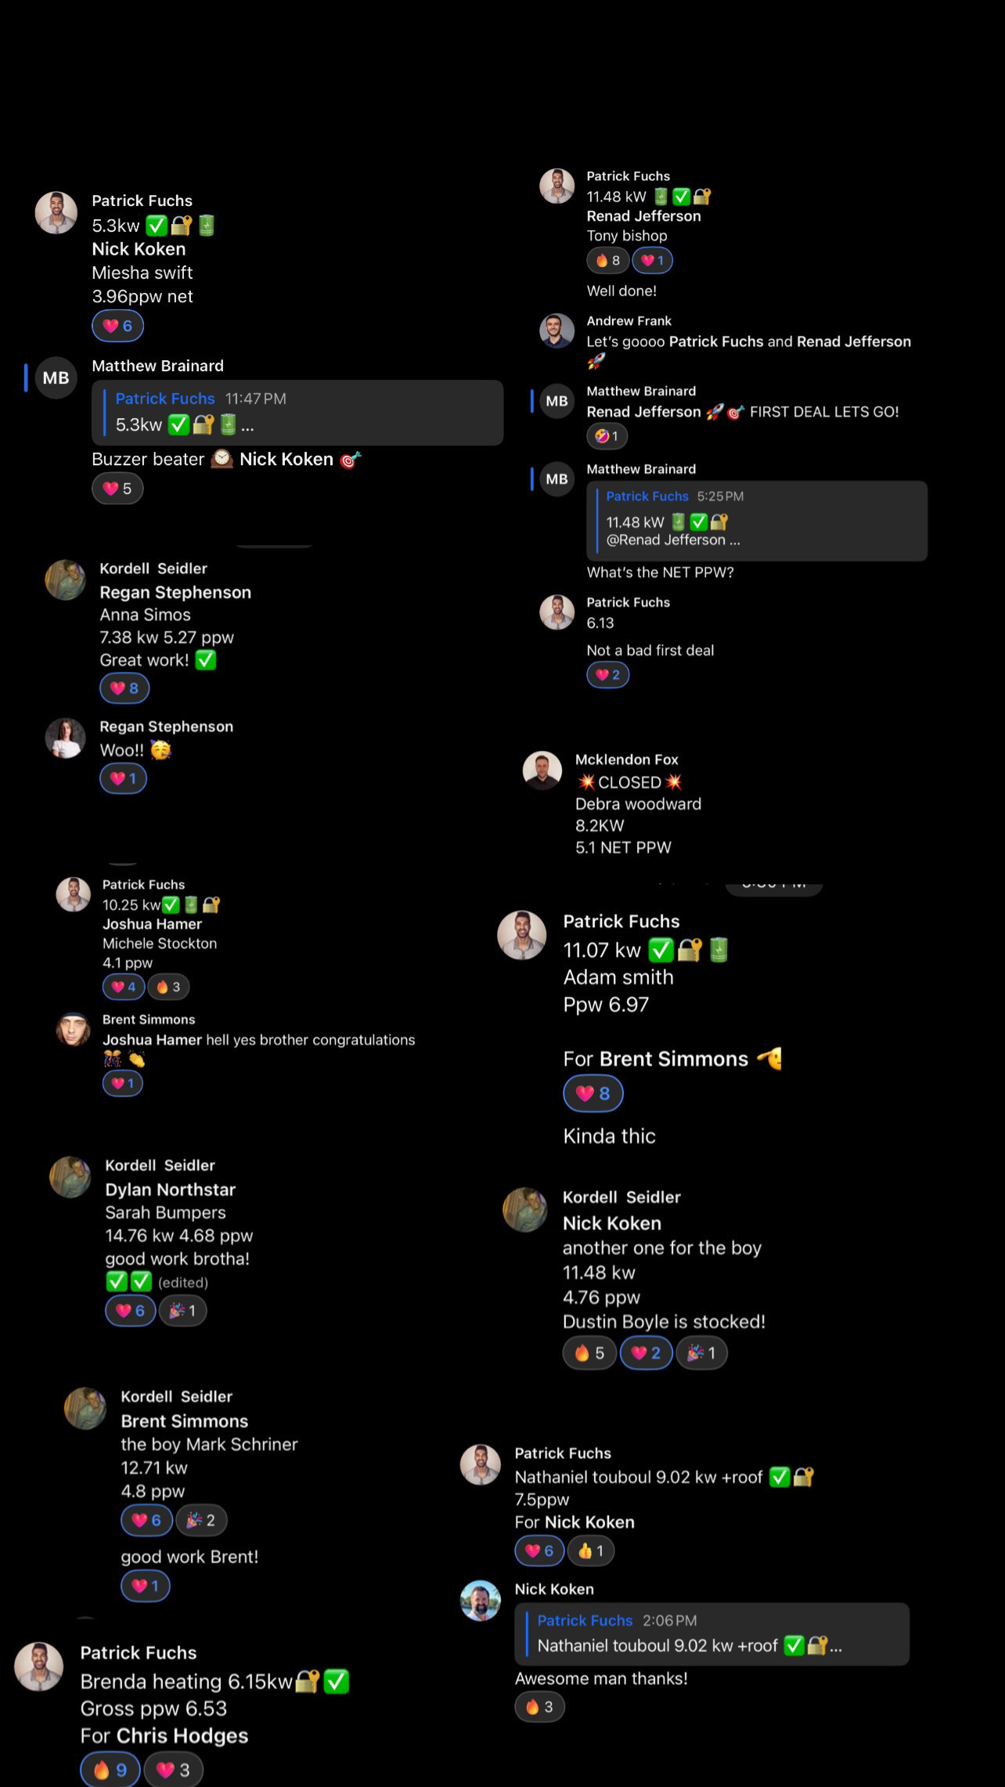Click Nick Koken mention in Buzzer beater message
The height and width of the screenshot is (1787, 1005).
coord(286,459)
